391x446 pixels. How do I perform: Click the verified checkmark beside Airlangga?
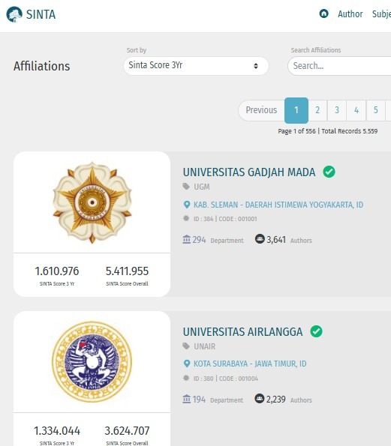point(316,331)
